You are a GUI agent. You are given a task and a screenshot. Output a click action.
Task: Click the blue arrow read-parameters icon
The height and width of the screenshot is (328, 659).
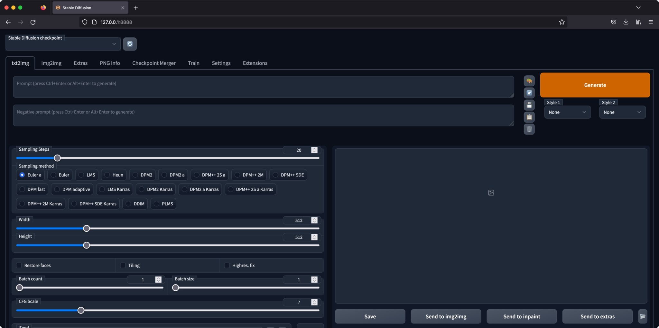pos(529,93)
